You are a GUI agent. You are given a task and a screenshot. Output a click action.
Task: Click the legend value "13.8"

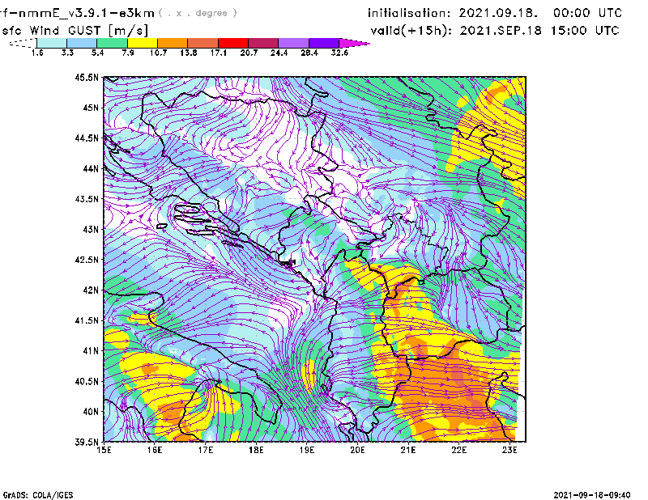(189, 53)
